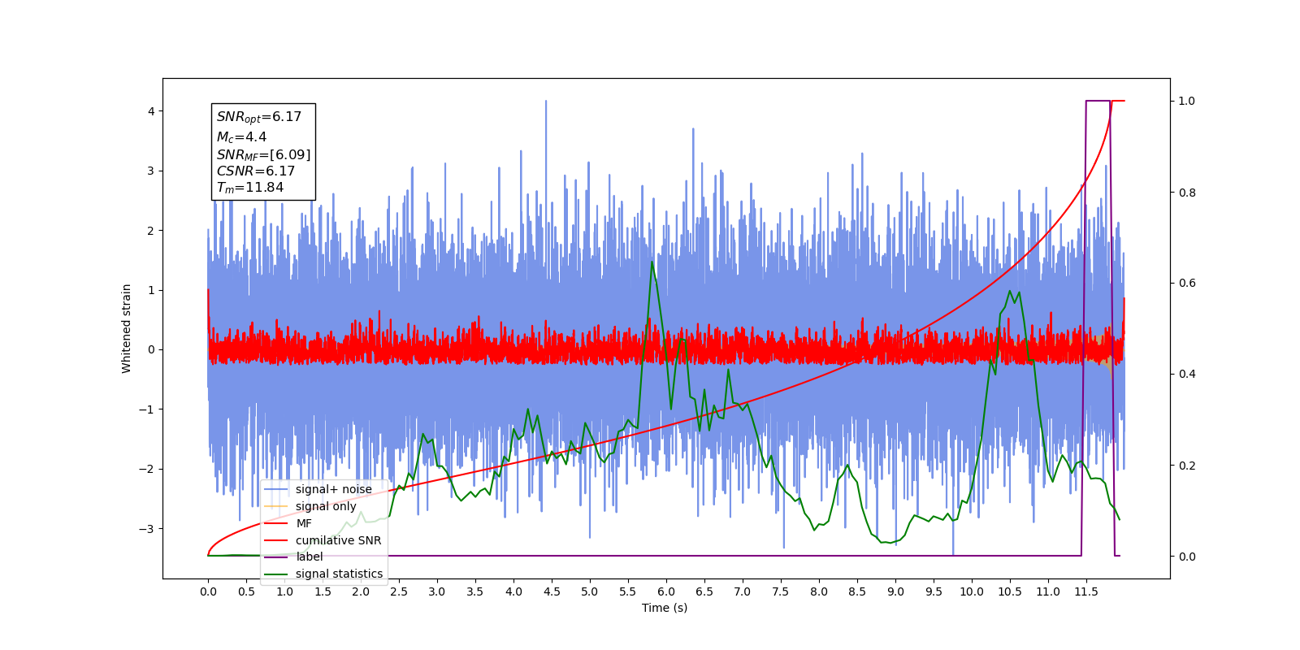1300x650 pixels.
Task: Click the x-axis tick label 0.0
Action: [x=208, y=591]
